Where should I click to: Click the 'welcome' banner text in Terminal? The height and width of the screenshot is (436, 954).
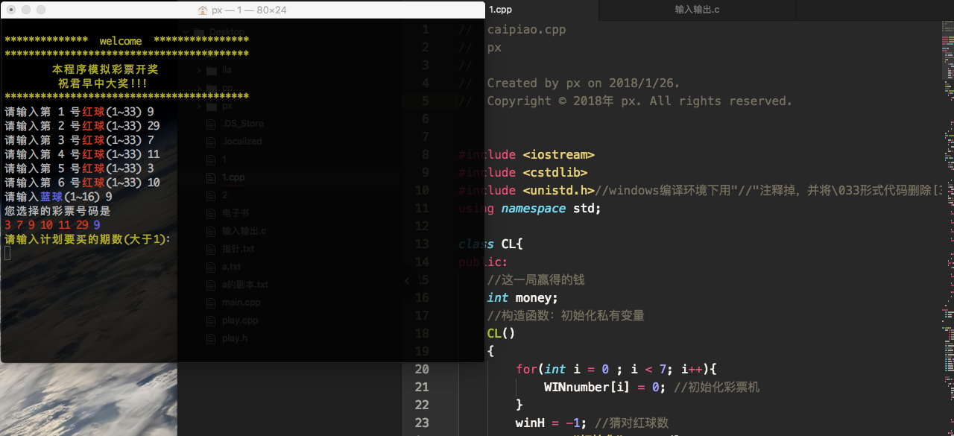pos(121,41)
